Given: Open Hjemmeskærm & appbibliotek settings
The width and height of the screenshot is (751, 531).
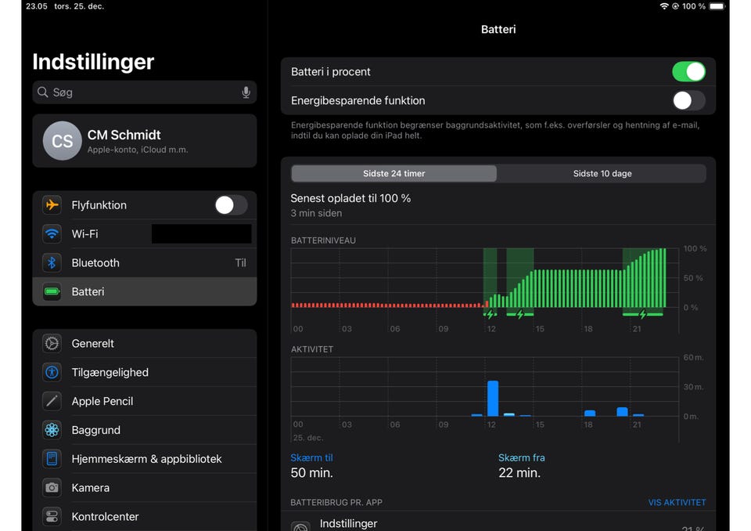Looking at the screenshot, I should pos(146,459).
